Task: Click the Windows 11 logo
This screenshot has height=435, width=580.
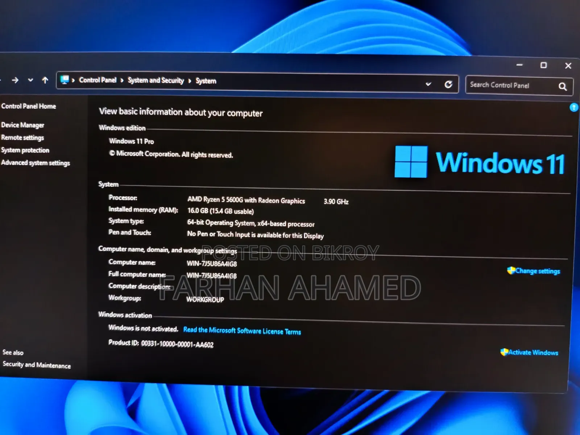Action: click(480, 162)
